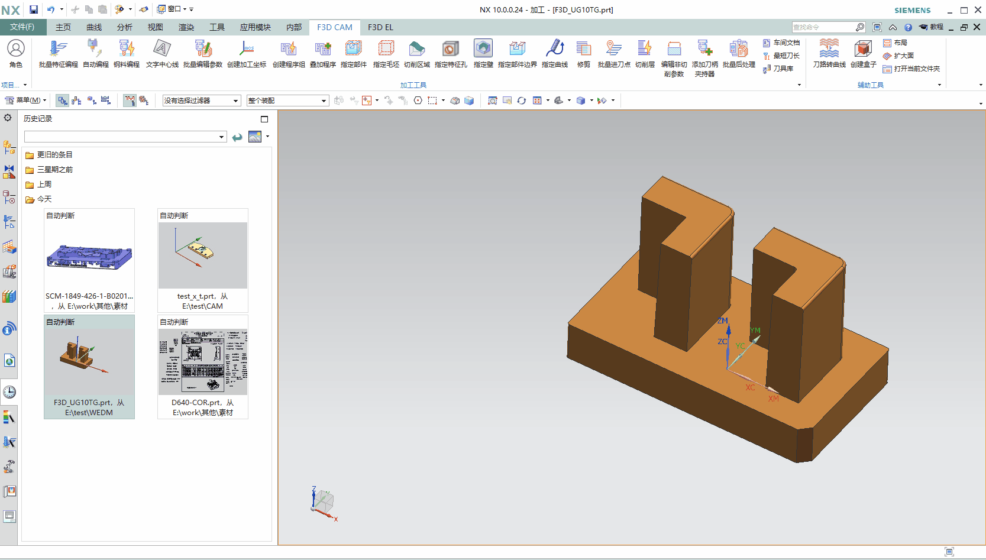Collapse 今天 folder
This screenshot has height=560, width=986.
(38, 199)
